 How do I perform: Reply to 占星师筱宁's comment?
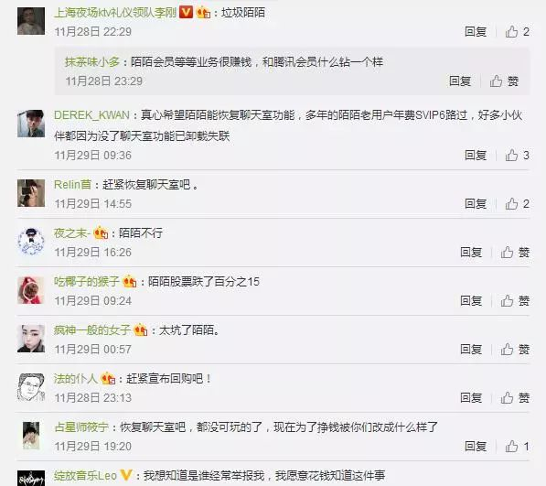click(476, 446)
